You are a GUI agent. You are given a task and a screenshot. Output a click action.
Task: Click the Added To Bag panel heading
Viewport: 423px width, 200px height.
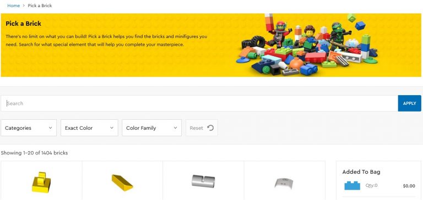pyautogui.click(x=361, y=172)
